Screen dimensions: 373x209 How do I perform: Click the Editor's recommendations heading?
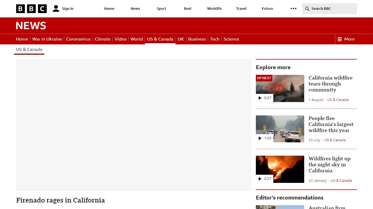289,198
